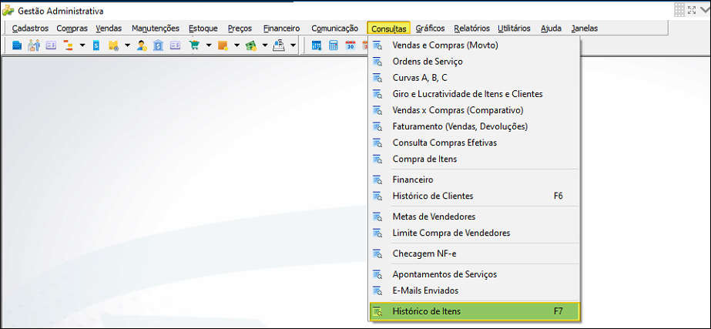The width and height of the screenshot is (711, 329).
Task: Click the calculator icon in toolbar
Action: tap(334, 45)
